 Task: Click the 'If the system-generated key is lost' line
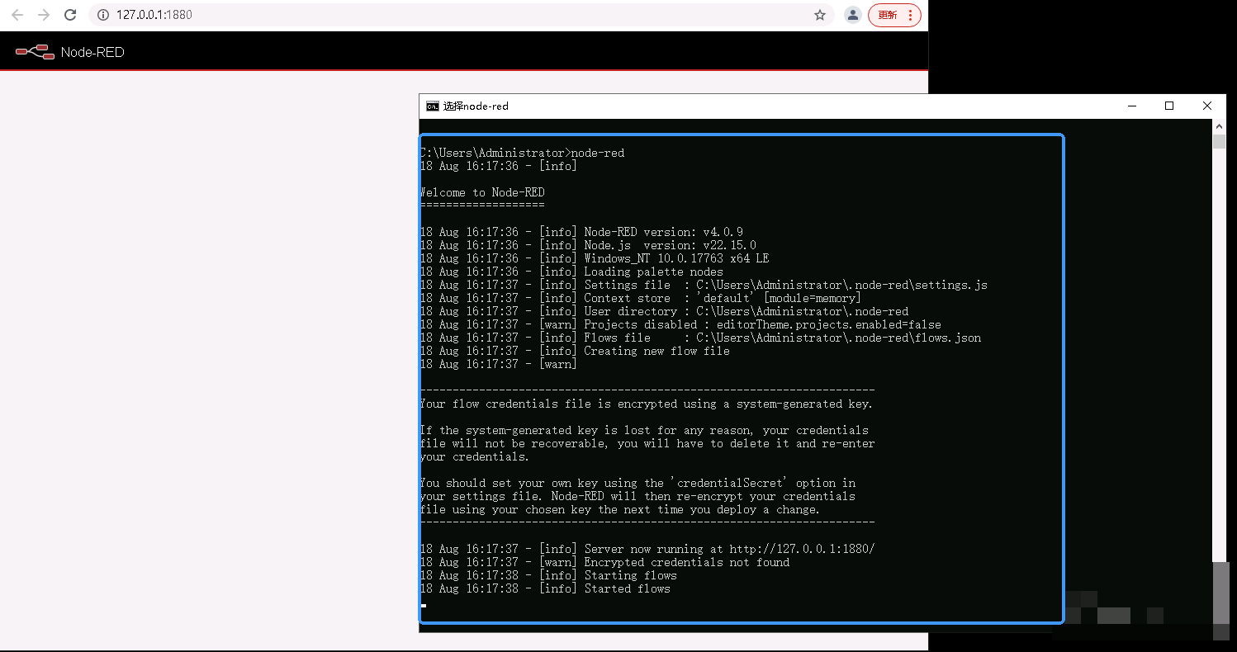(x=644, y=430)
